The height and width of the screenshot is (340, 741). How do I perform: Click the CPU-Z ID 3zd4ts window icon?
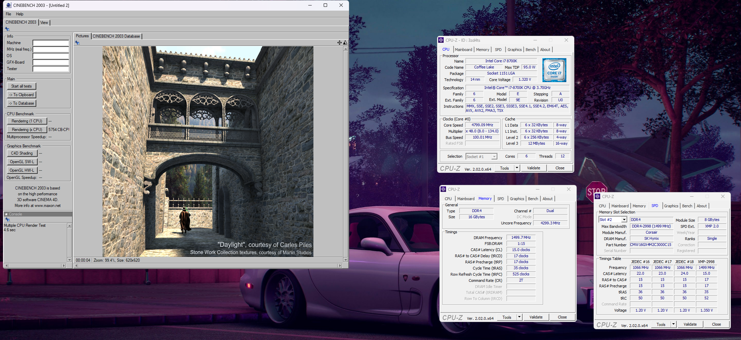(441, 40)
